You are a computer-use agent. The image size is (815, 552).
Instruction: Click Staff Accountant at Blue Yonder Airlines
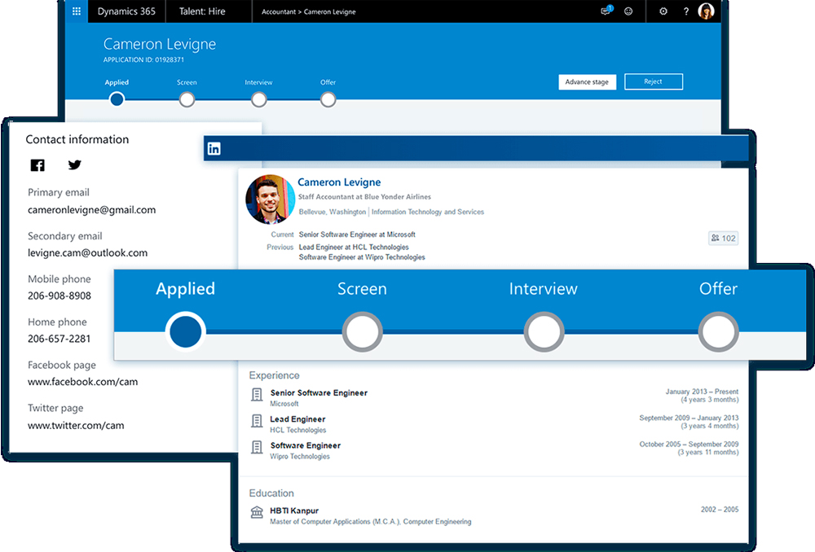364,197
